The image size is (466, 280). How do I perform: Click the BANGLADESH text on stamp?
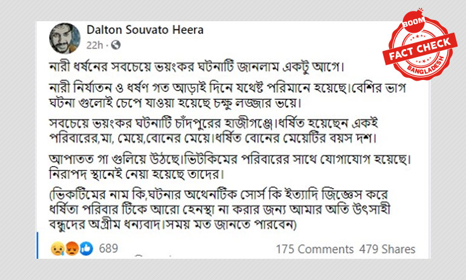[x=425, y=66]
